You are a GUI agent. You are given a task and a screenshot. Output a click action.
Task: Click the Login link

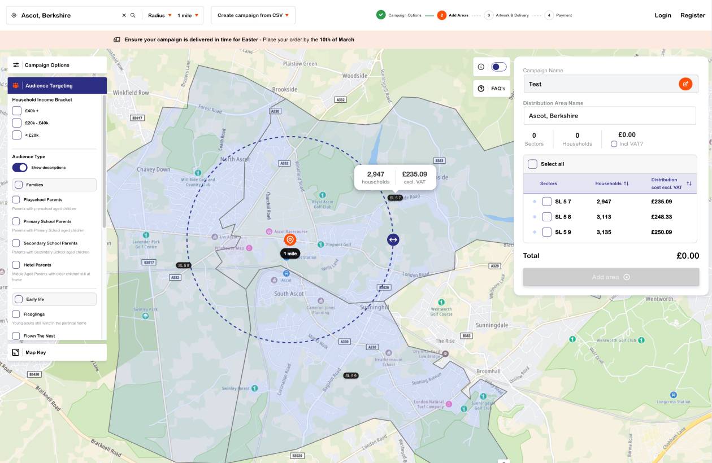pos(662,15)
